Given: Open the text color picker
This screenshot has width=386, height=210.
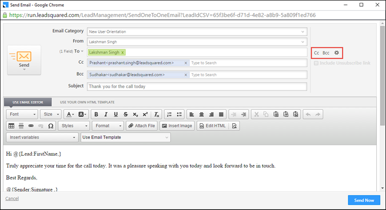Looking at the screenshot, I should pos(70,114).
